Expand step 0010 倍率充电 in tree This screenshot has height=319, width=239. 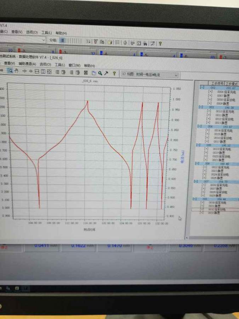coord(208,111)
